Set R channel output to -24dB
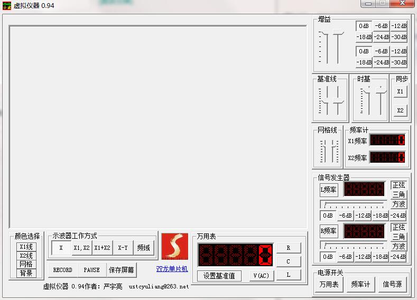Image resolution: width=417 pixels, height=300 pixels. coord(398,257)
